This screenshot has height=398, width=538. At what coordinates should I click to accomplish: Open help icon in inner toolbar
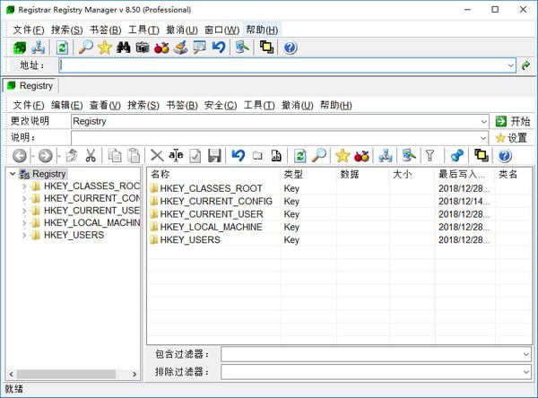(505, 156)
